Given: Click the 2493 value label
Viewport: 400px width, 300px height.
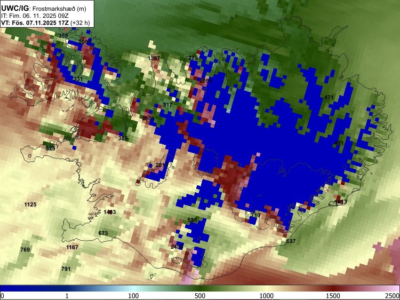Looking at the screenshot, I should tap(177, 247).
